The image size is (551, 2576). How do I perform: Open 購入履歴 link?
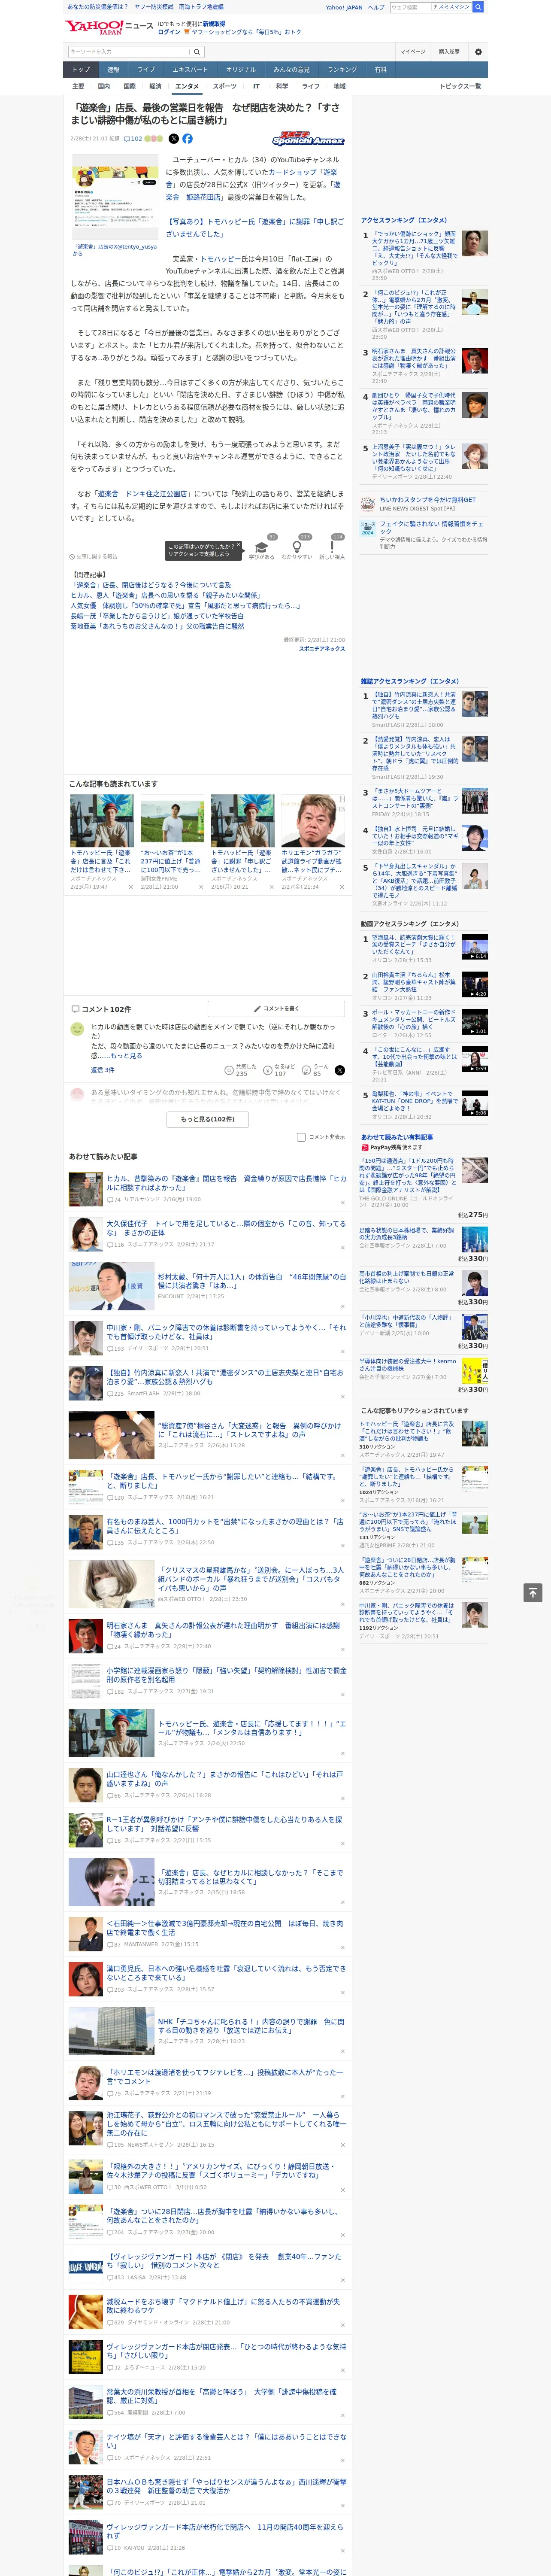point(449,51)
